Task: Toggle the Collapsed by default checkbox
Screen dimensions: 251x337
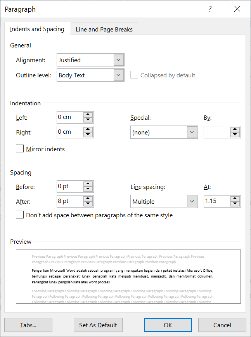Action: point(134,75)
